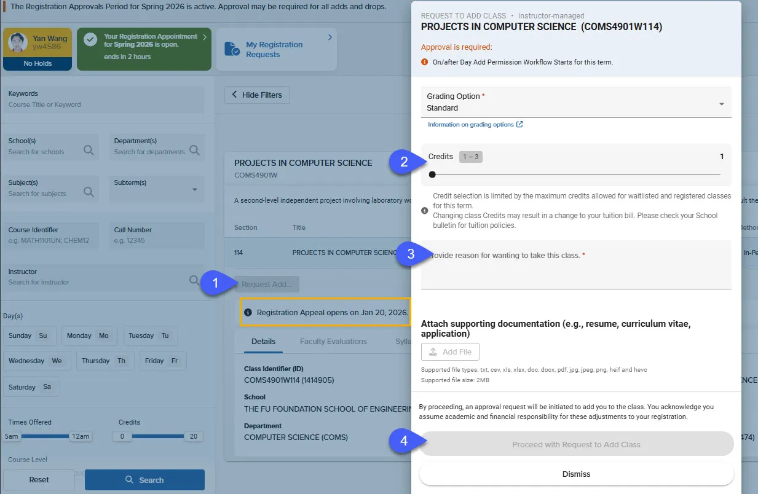Screen dimensions: 758x494
Task: Click the School(s) search magnifier icon
Action: click(x=89, y=150)
